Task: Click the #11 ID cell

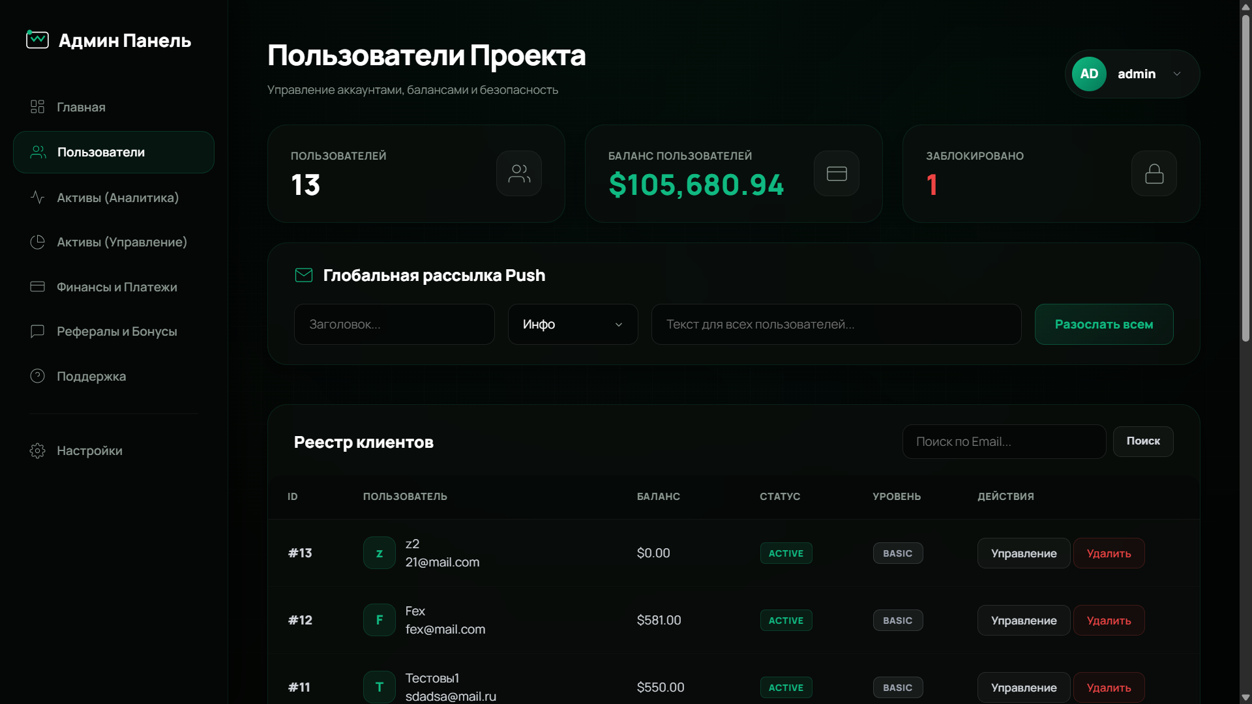Action: [x=299, y=688]
